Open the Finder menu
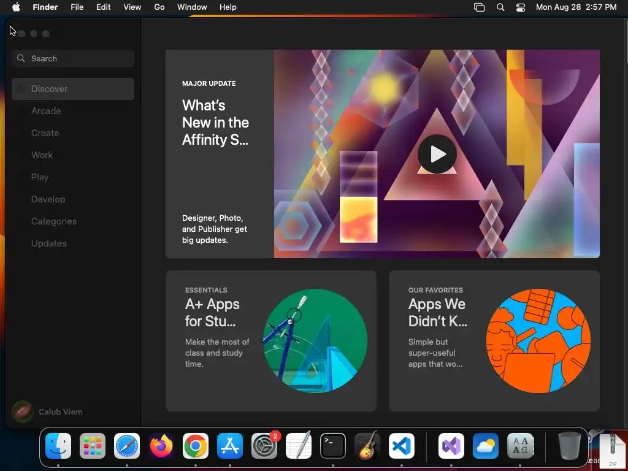Image resolution: width=628 pixels, height=471 pixels. pos(45,7)
